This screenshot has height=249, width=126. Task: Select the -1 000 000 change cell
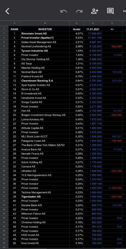(112, 188)
